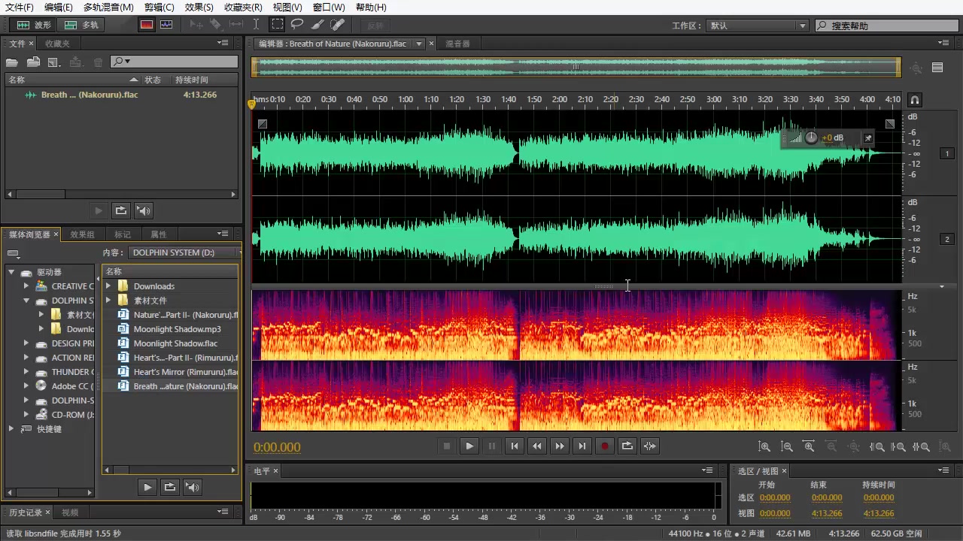Click the Record button in transport
This screenshot has width=963, height=541.
604,446
